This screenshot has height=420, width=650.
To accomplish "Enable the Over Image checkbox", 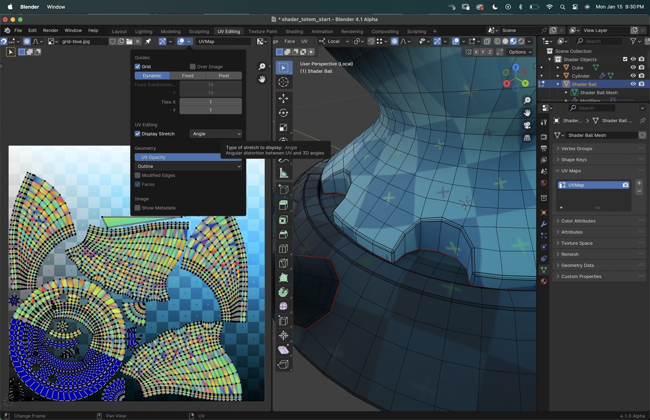I will pyautogui.click(x=192, y=67).
